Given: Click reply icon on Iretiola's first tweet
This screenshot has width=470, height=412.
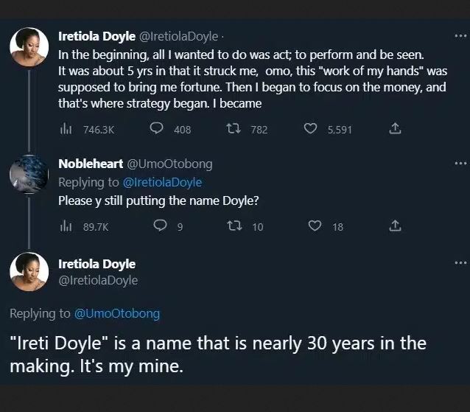Looking at the screenshot, I should 156,129.
